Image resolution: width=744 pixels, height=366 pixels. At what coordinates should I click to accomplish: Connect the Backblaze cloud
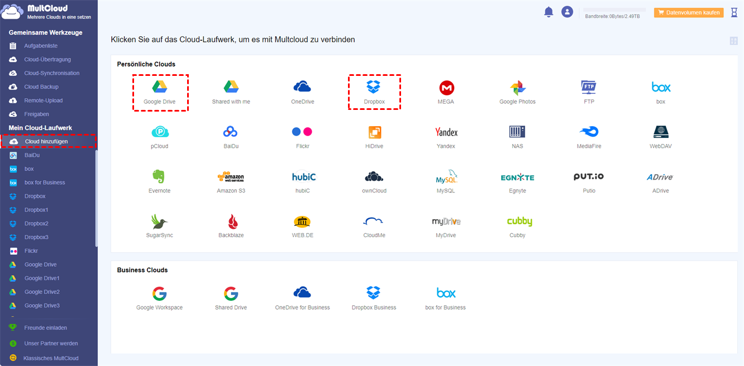(231, 227)
